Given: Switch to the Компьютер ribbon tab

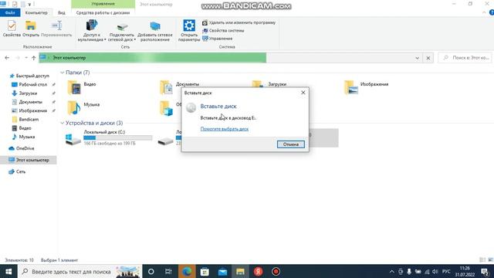Looking at the screenshot, I should point(36,12).
